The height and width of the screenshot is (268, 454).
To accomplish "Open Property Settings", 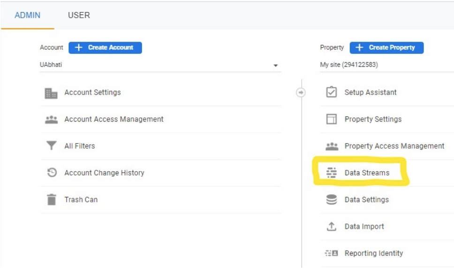I will (x=373, y=119).
